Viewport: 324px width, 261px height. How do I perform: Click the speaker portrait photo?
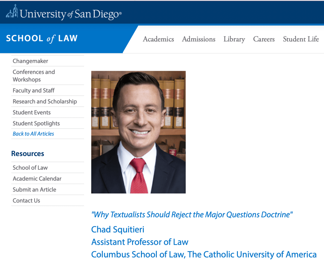[138, 132]
